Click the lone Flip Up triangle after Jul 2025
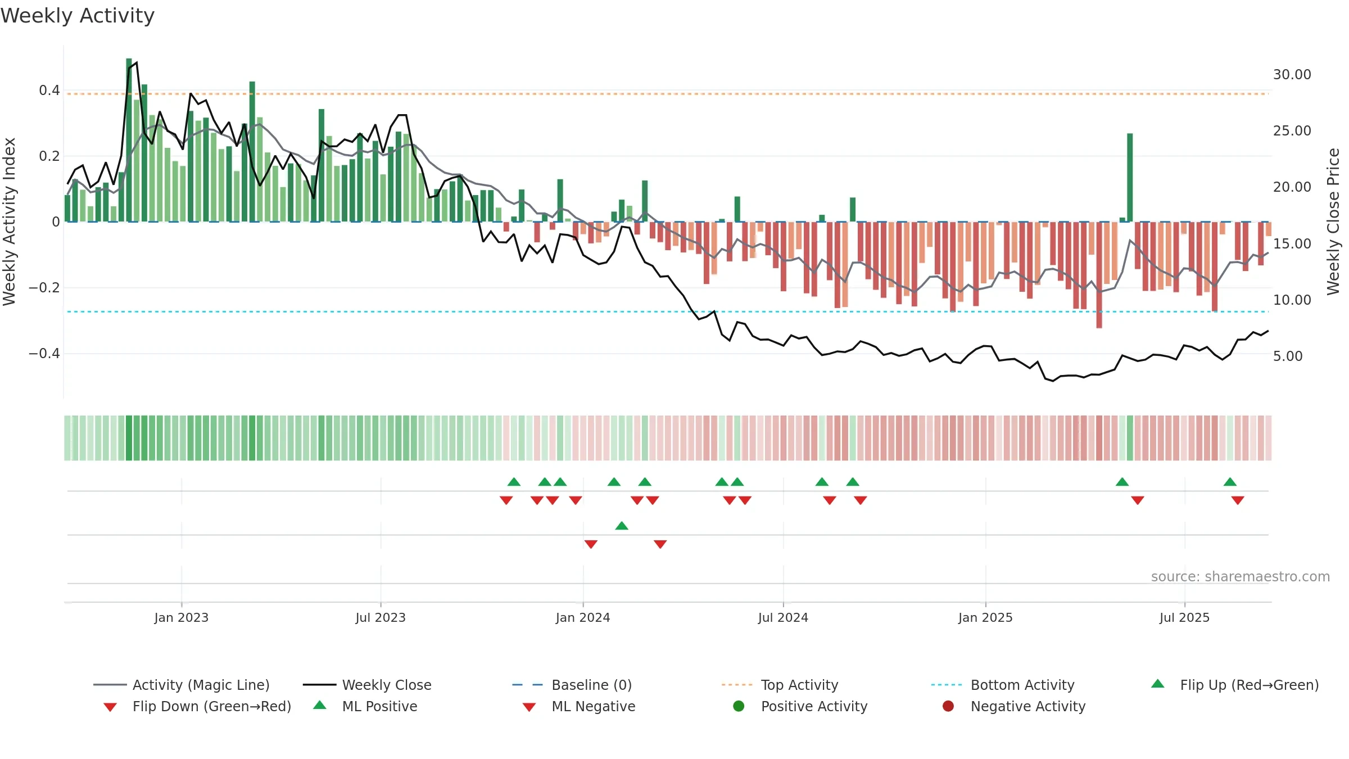Image resolution: width=1349 pixels, height=759 pixels. coord(1230,482)
